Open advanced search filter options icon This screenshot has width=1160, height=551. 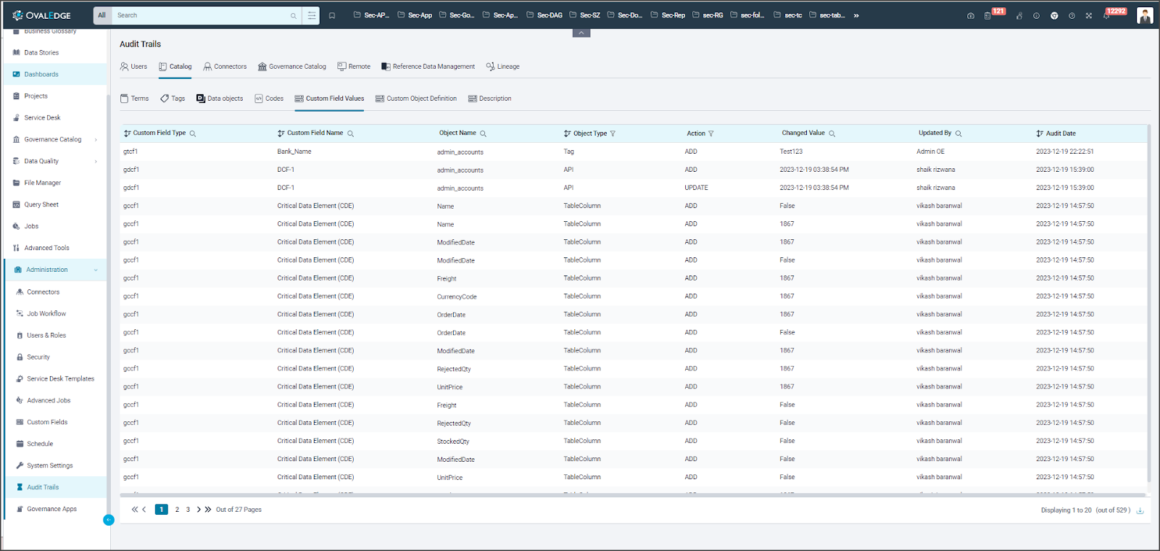coord(312,15)
